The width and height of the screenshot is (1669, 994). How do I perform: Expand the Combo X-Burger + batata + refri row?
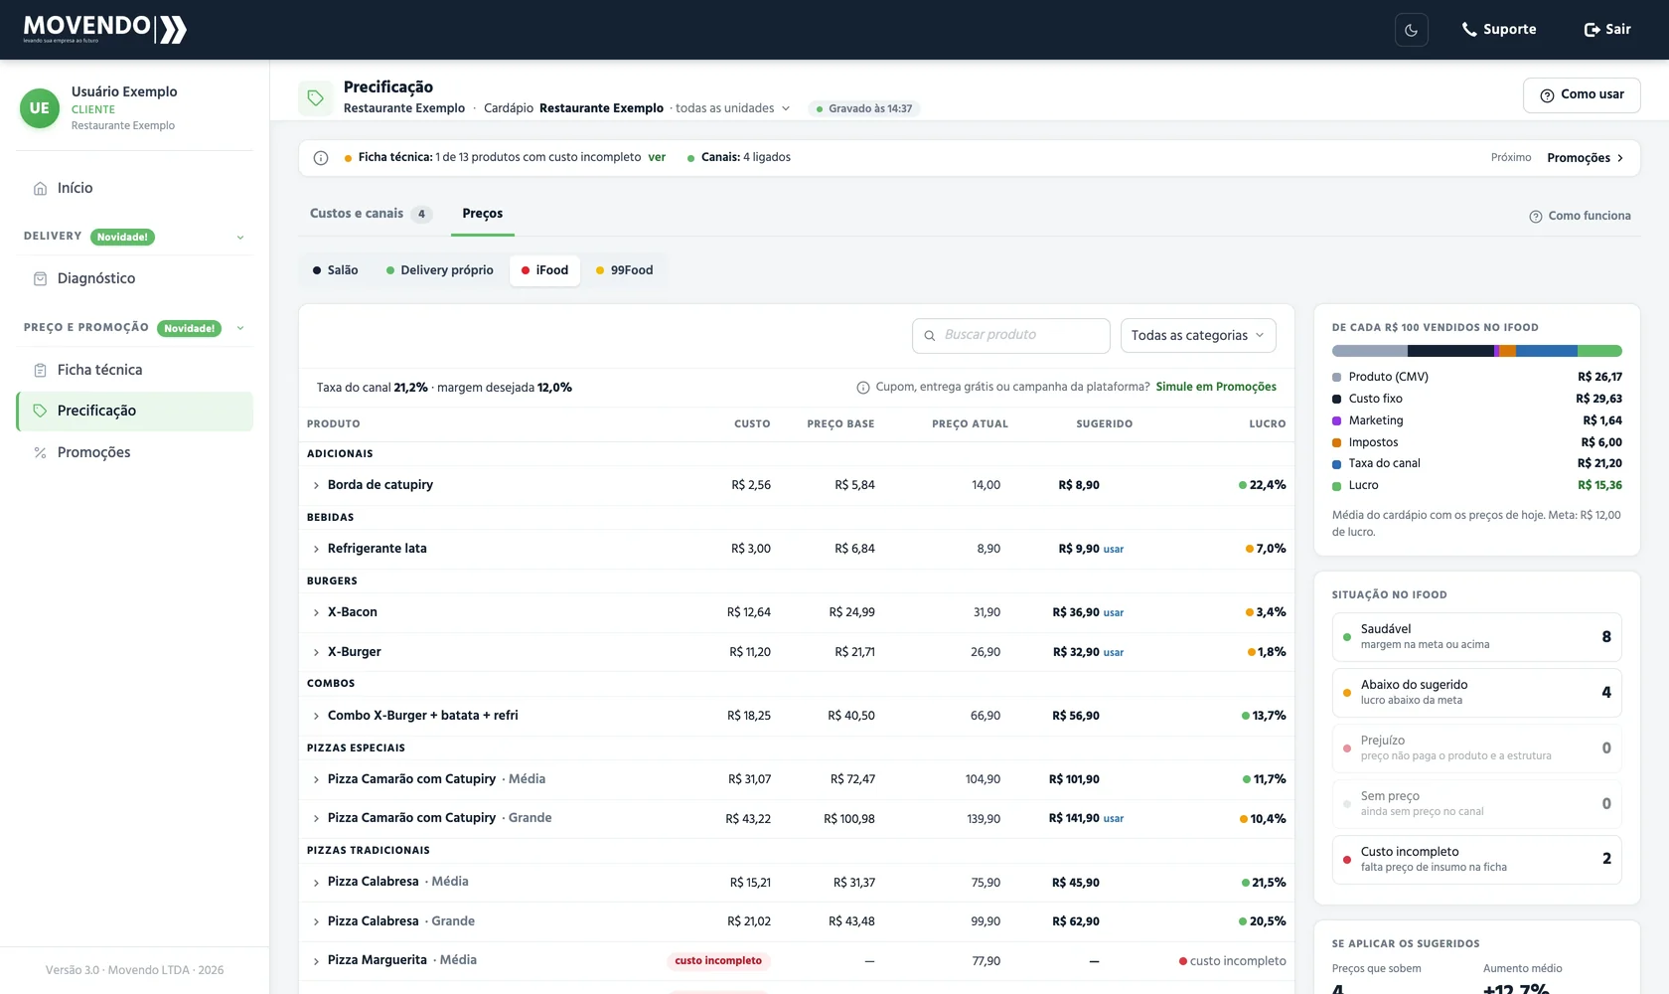click(x=316, y=717)
